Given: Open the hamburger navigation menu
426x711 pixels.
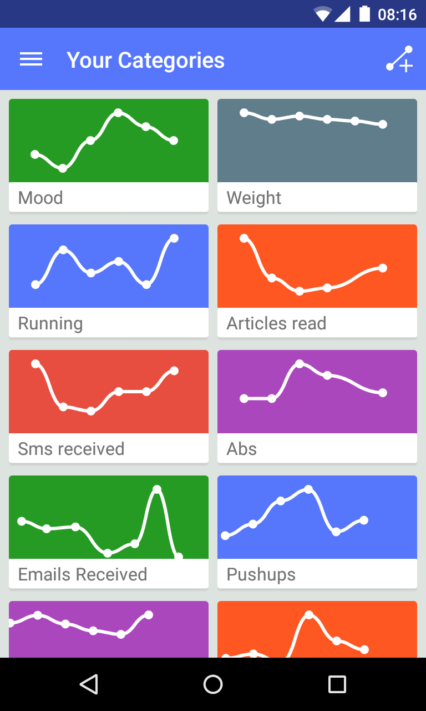Looking at the screenshot, I should (x=31, y=59).
